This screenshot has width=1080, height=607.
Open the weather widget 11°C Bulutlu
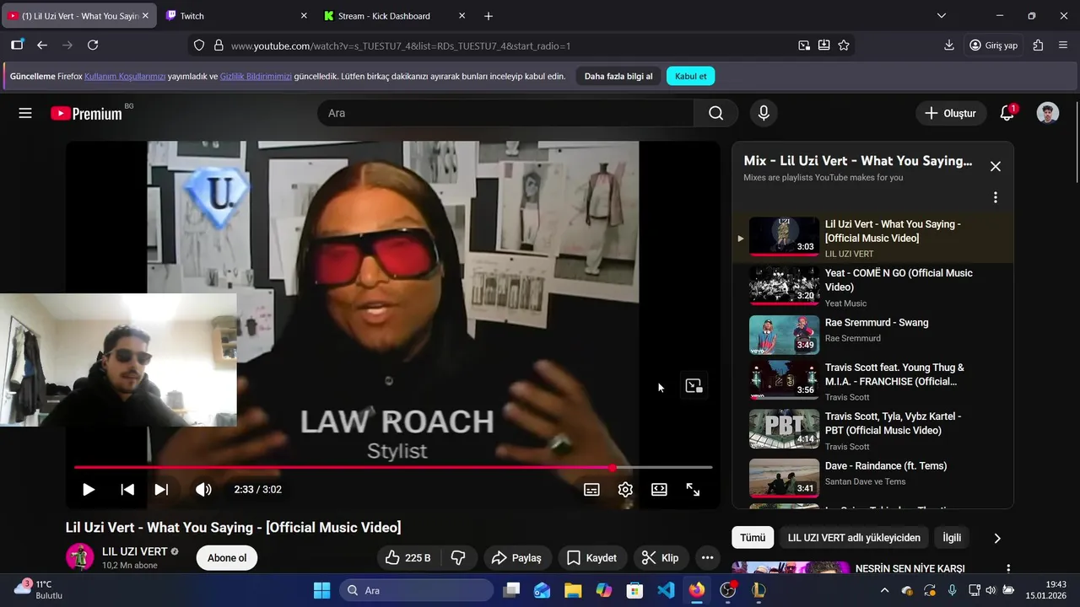click(x=39, y=589)
